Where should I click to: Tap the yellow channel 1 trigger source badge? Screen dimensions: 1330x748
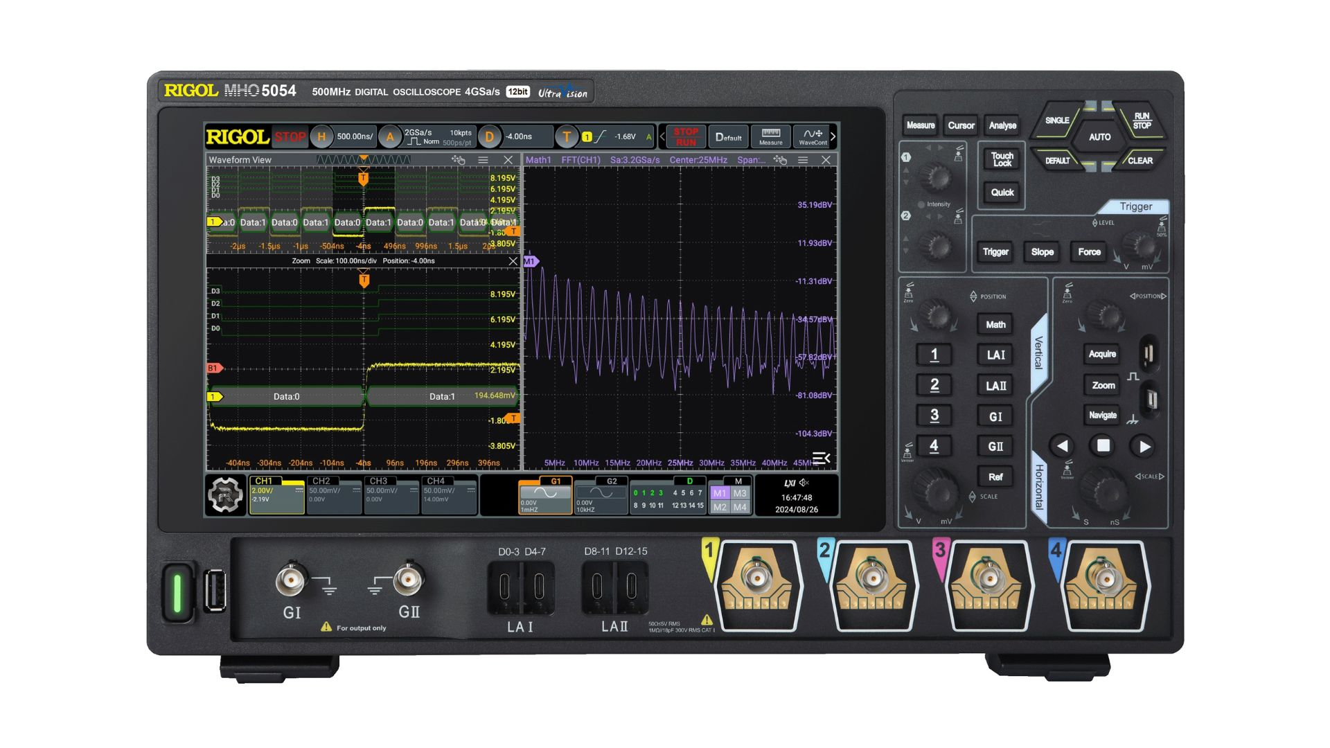[587, 137]
